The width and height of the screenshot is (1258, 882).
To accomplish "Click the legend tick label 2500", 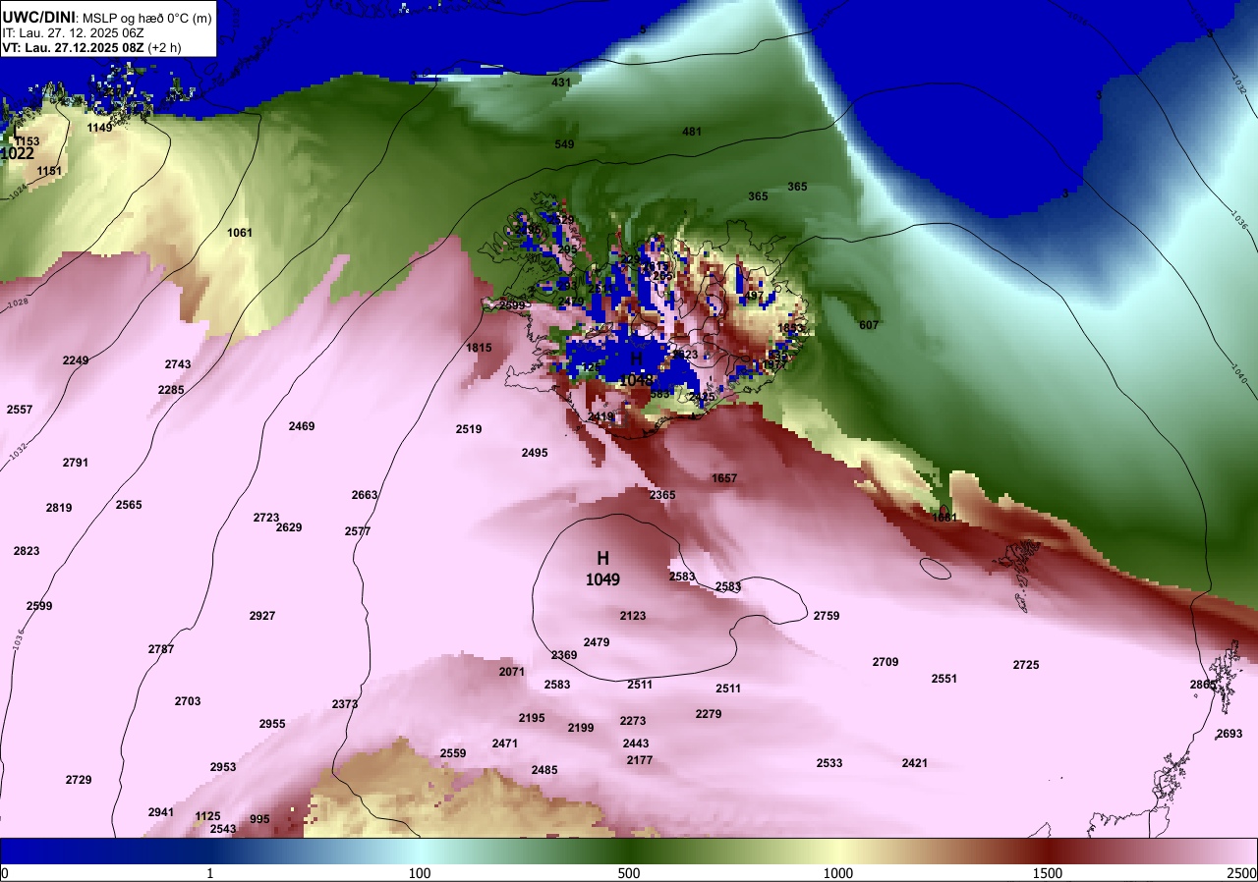I will (1242, 873).
